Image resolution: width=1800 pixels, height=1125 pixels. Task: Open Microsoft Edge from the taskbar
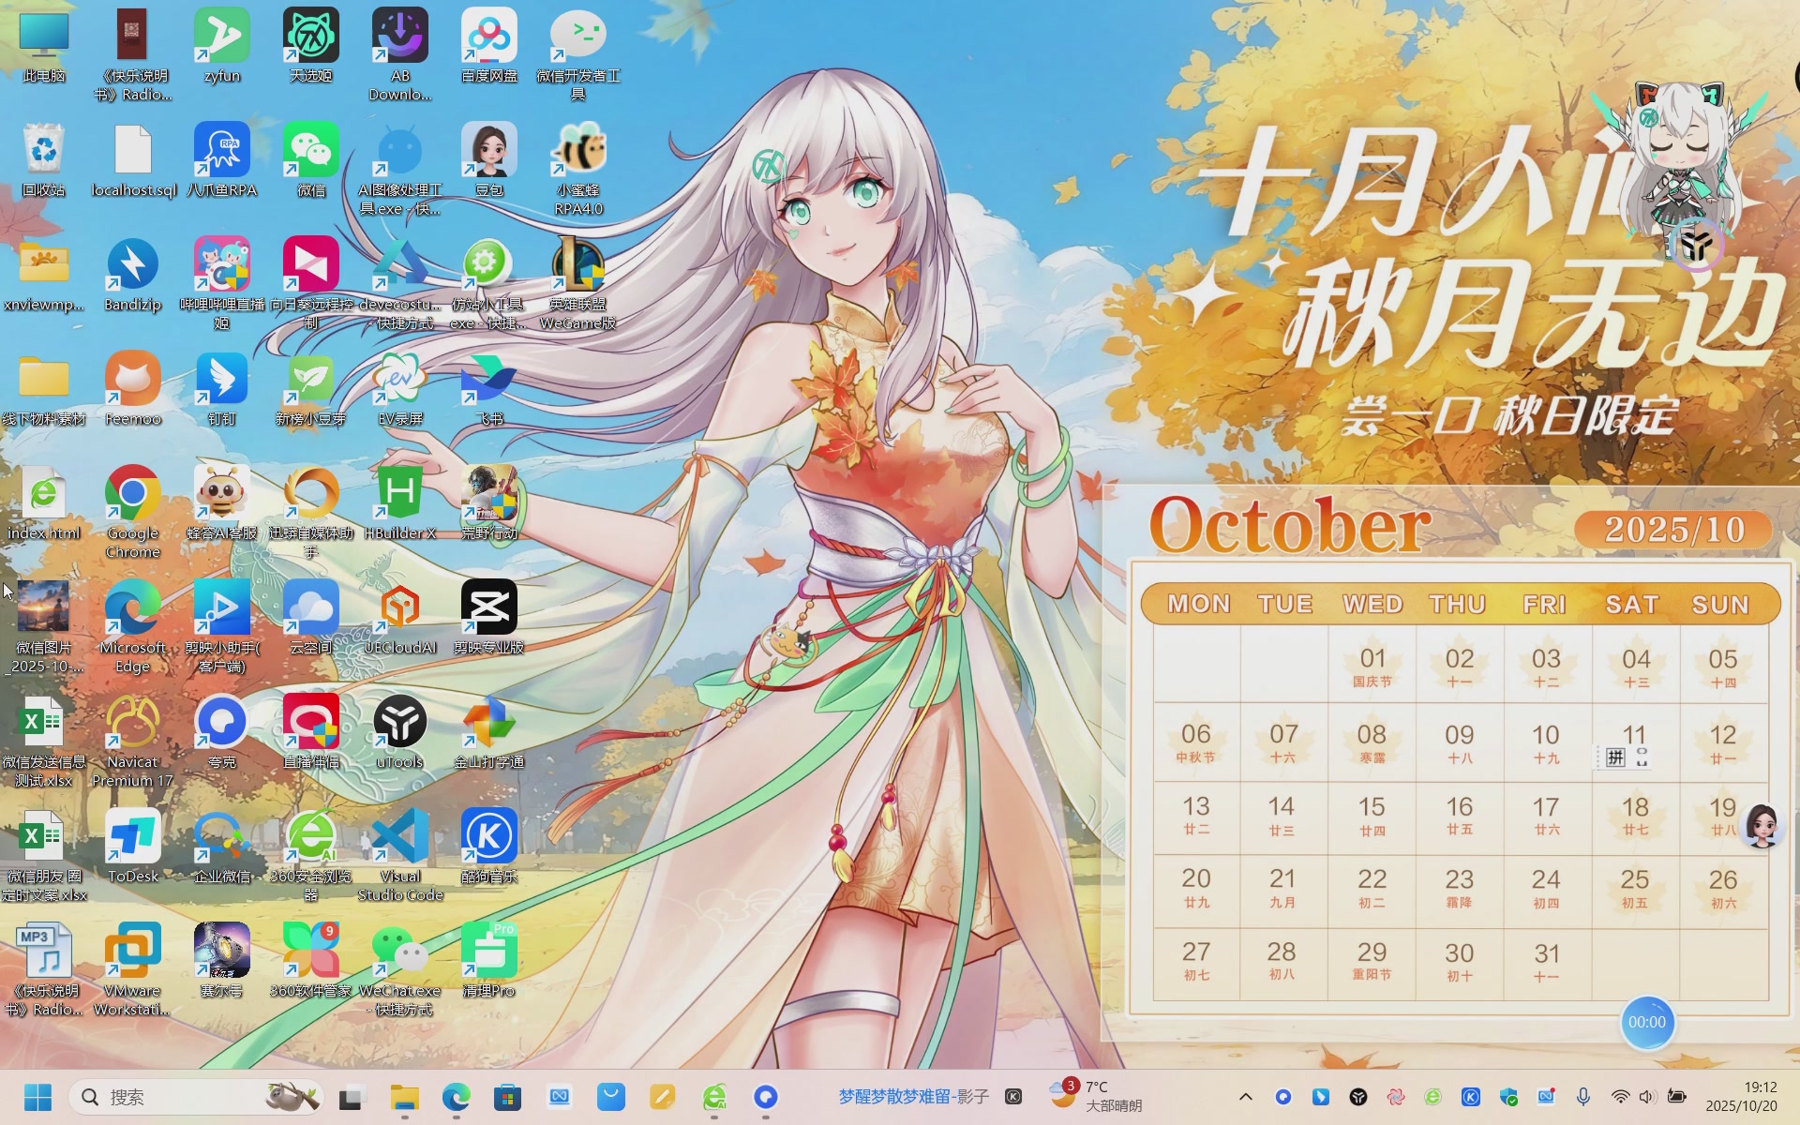[x=456, y=1097]
